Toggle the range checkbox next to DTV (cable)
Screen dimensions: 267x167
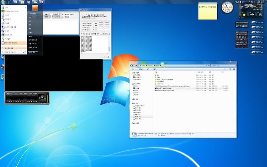point(93,23)
